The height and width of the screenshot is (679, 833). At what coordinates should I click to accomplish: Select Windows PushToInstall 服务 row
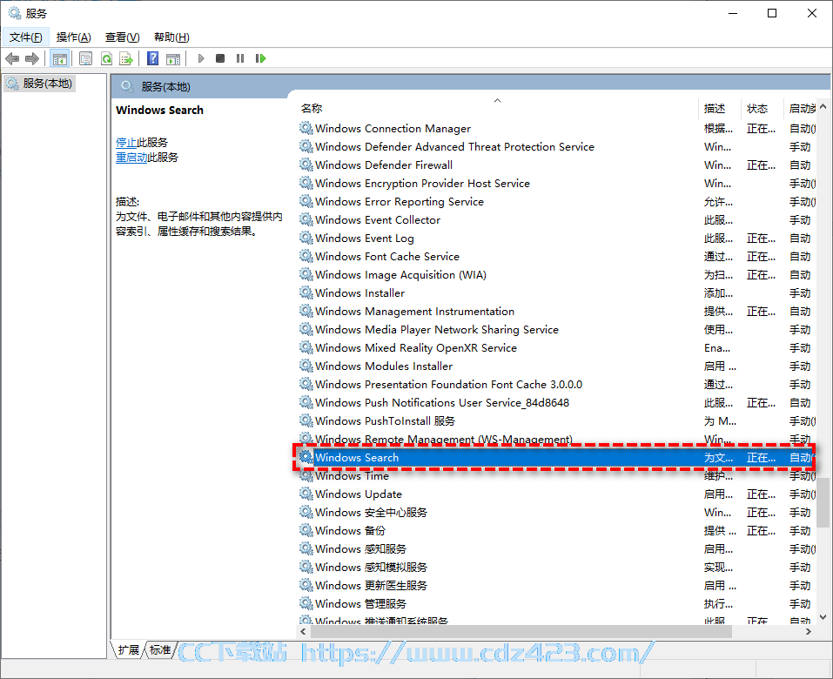click(556, 420)
